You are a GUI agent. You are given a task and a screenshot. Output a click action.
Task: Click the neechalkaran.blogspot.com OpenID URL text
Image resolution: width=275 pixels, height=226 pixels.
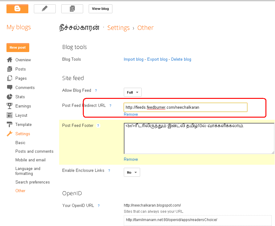tap(152, 205)
